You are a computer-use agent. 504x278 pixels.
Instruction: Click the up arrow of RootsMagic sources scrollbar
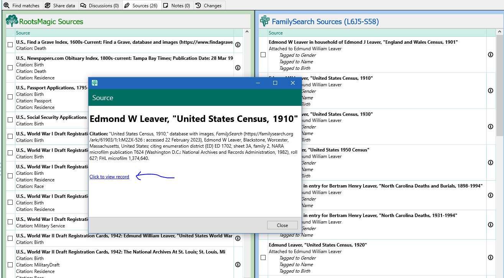pos(247,32)
